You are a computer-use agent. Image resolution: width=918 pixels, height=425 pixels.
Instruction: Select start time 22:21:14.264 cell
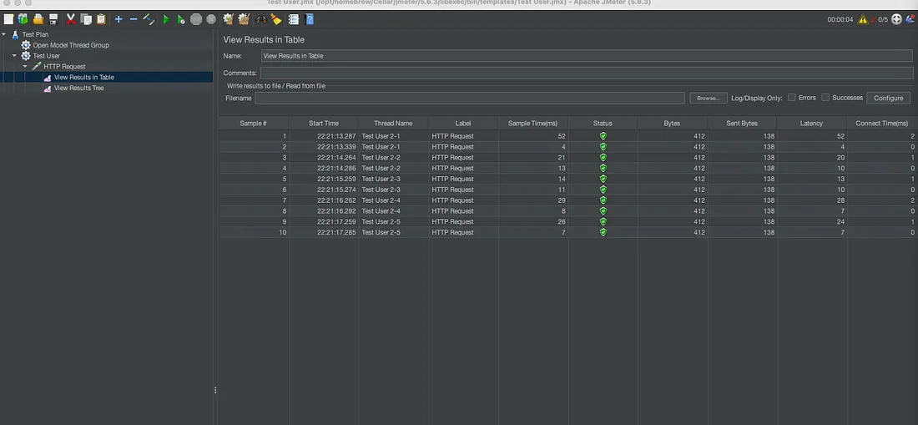point(324,158)
